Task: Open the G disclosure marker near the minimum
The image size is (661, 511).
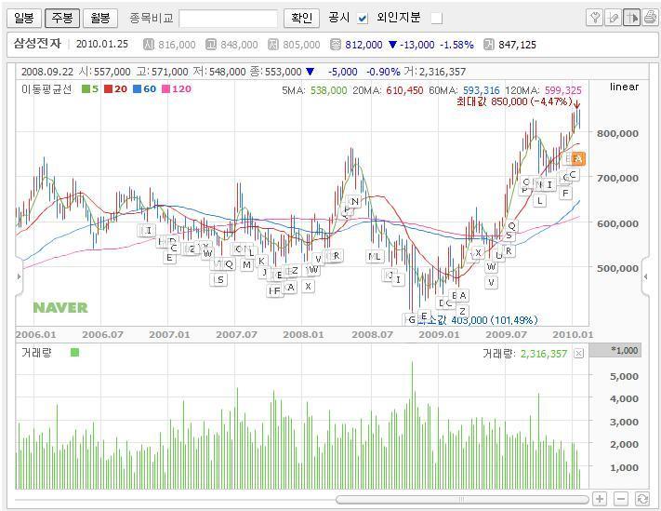Action: pos(411,320)
